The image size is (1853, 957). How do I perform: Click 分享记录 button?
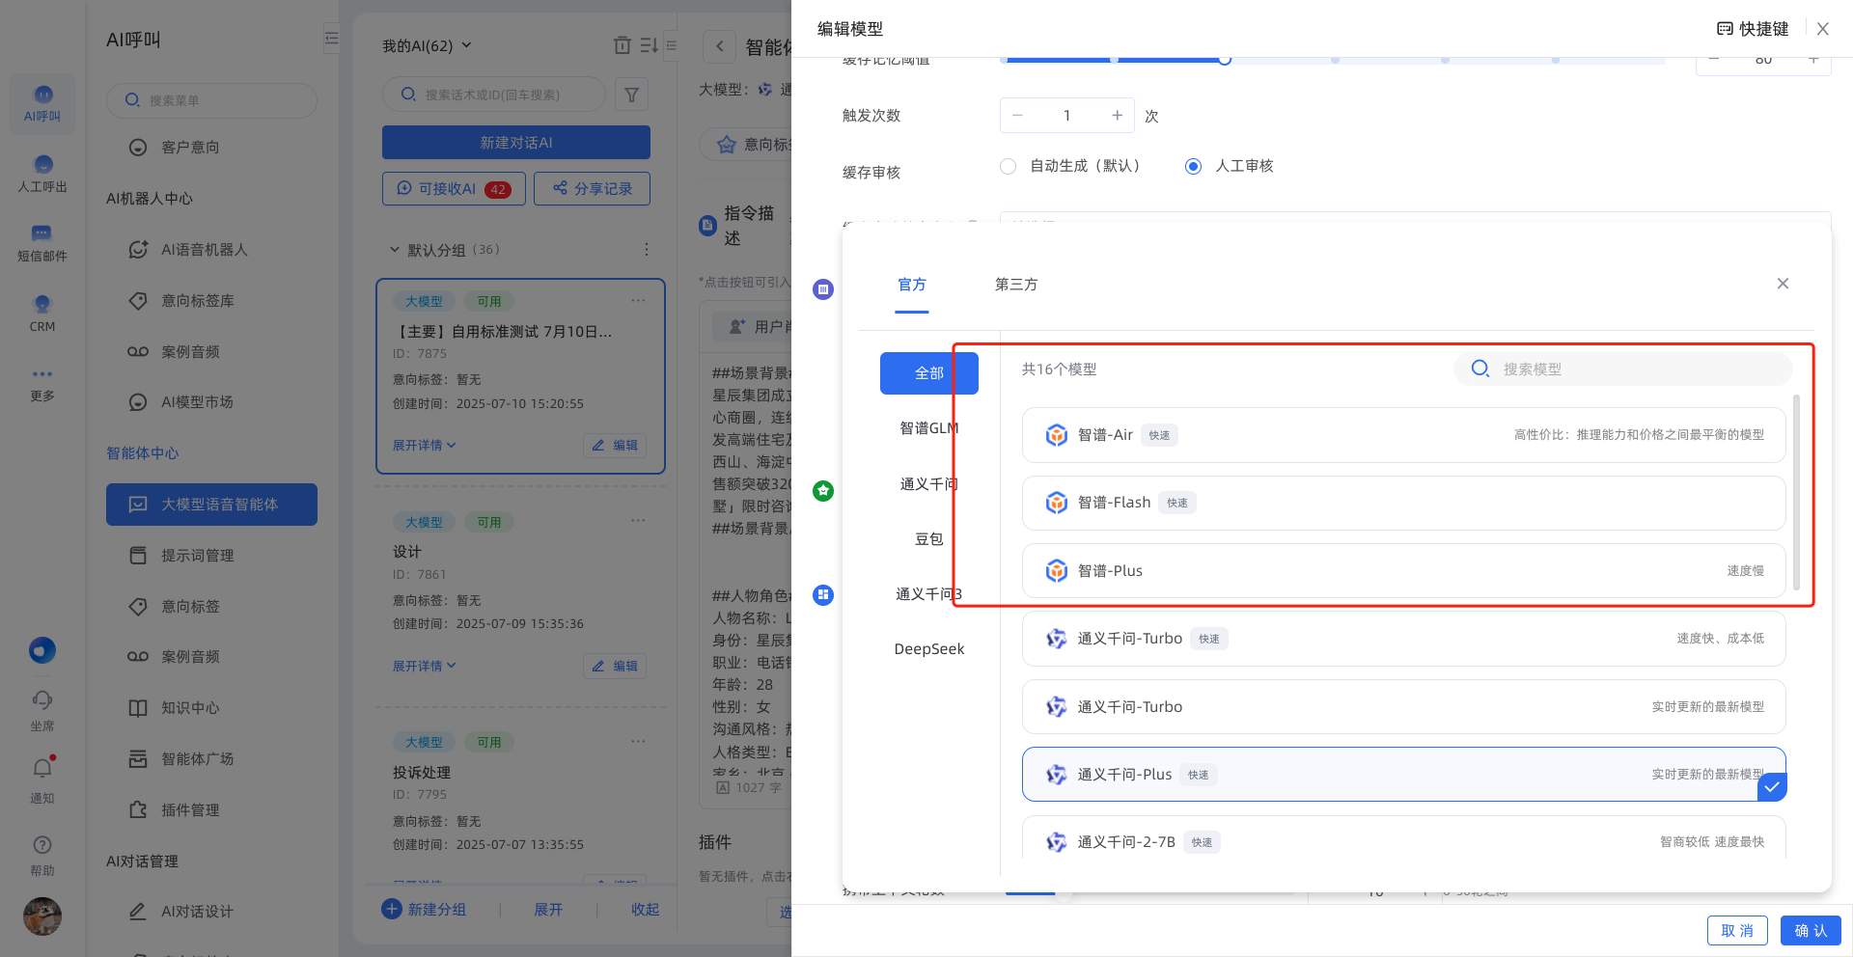point(592,189)
